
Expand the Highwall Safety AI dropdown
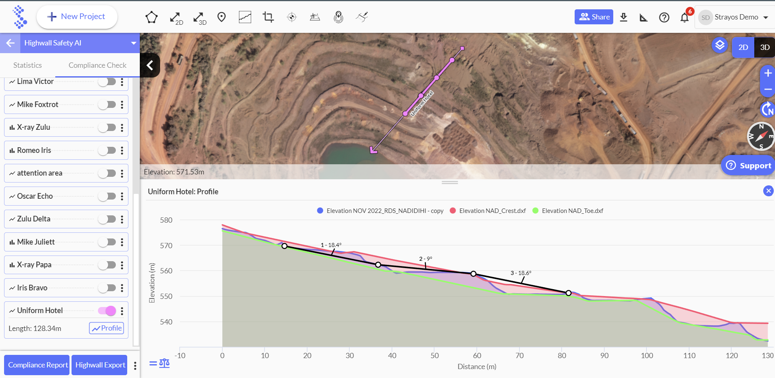coord(133,43)
